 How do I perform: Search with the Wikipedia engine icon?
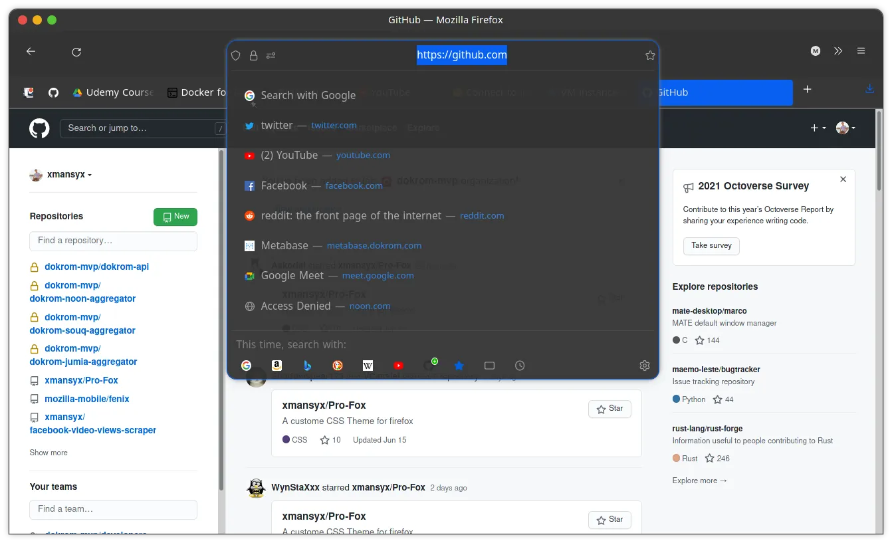coord(368,365)
